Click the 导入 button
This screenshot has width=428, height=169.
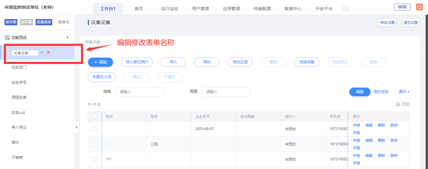click(x=174, y=62)
